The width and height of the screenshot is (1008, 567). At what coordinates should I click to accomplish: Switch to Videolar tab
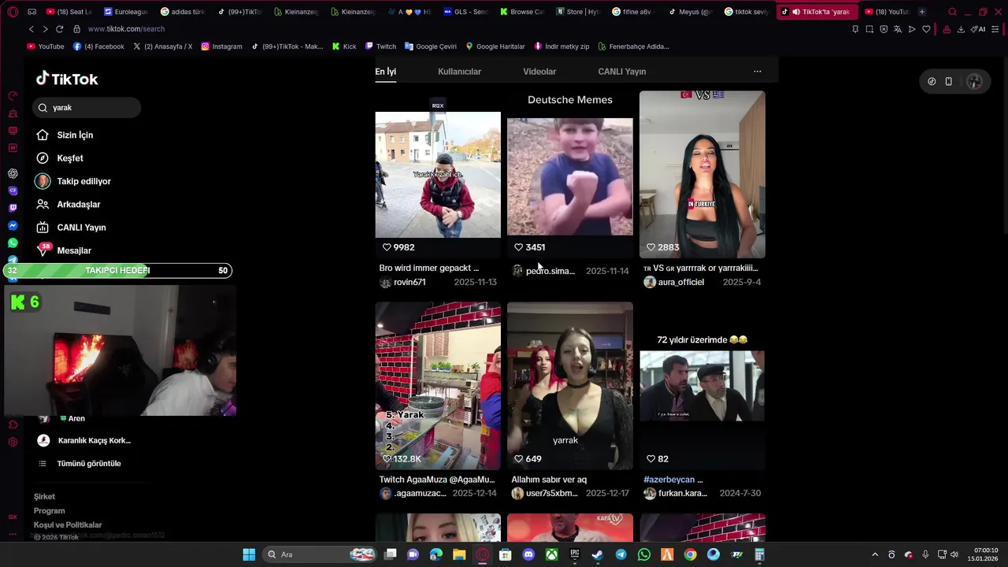pos(539,72)
